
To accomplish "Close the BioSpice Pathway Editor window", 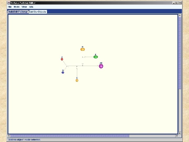I will point(180,3).
